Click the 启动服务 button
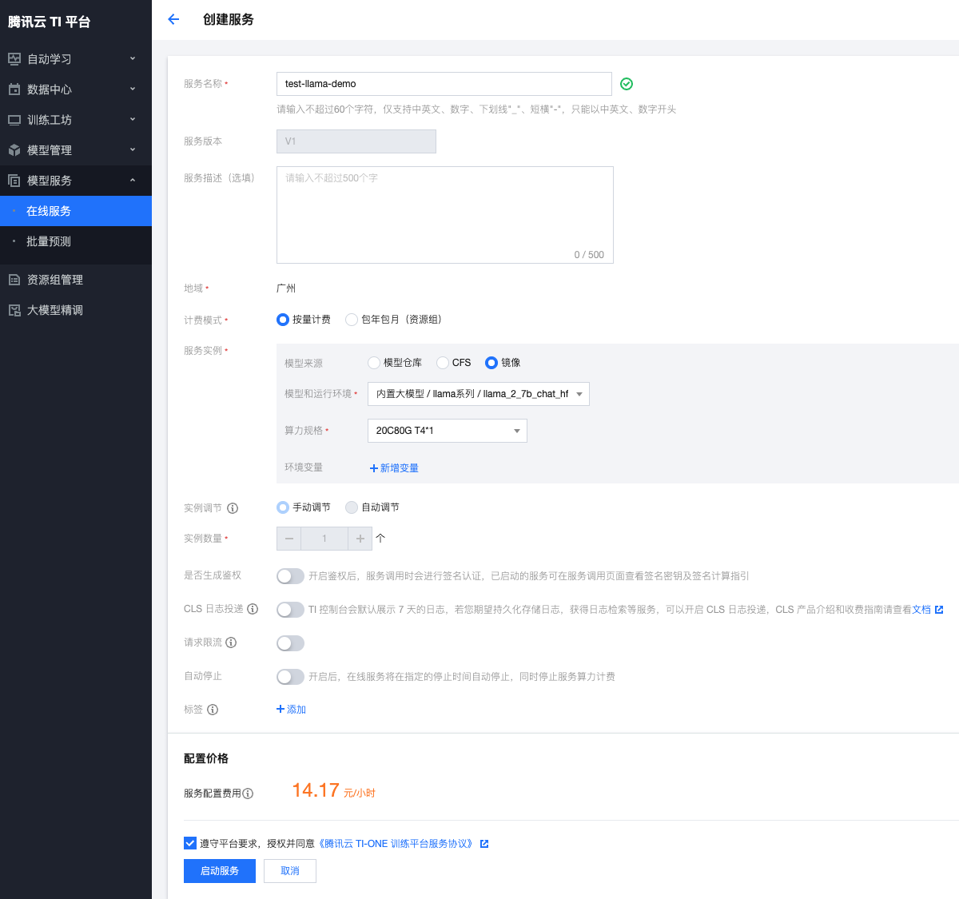 click(x=220, y=871)
